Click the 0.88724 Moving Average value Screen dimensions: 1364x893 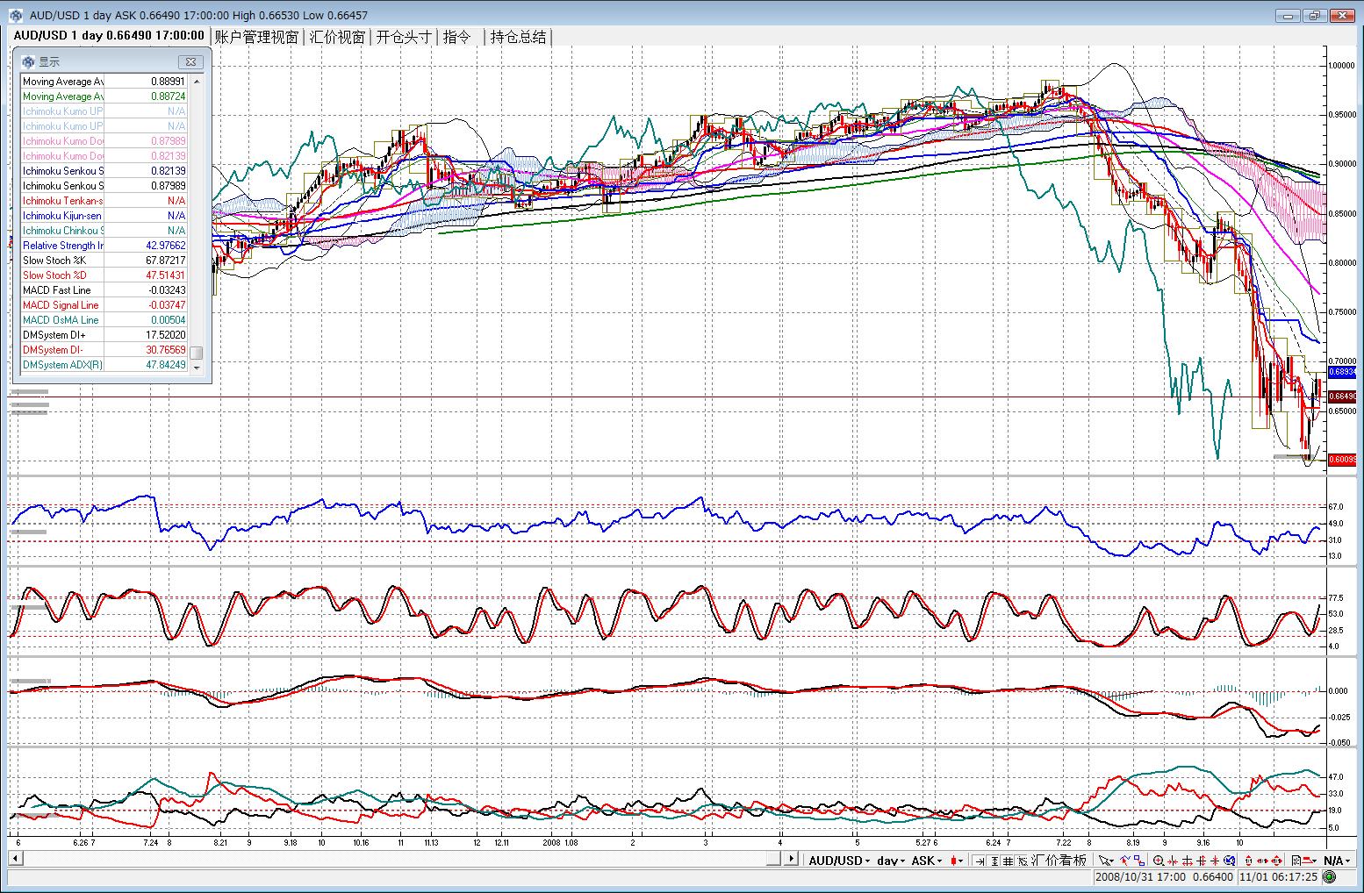[168, 96]
